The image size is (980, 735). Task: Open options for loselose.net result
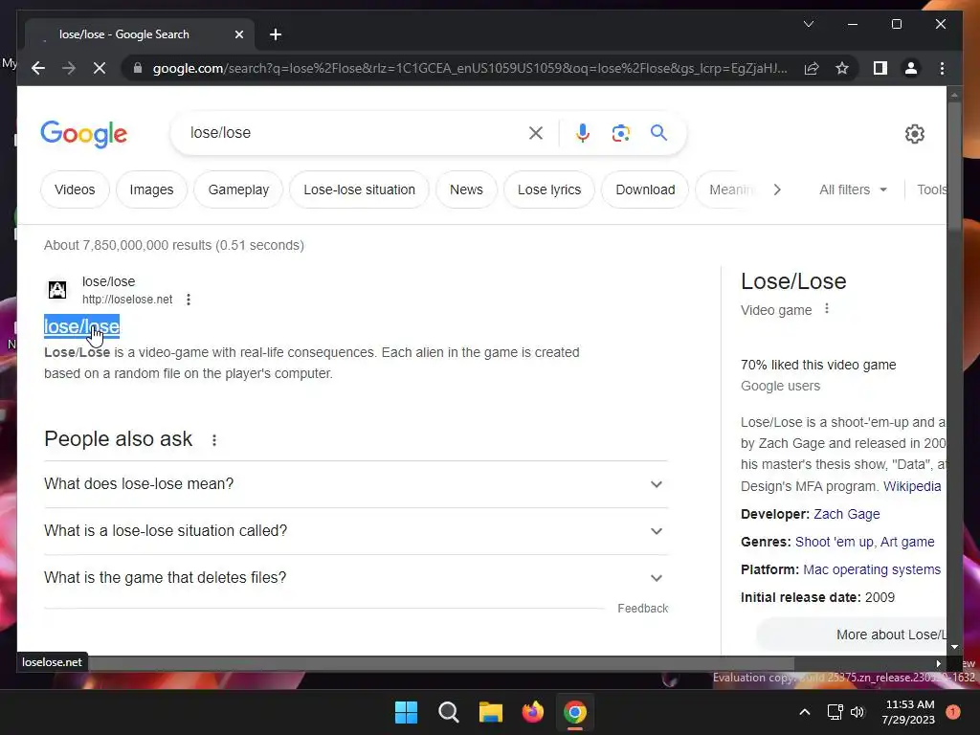click(189, 300)
